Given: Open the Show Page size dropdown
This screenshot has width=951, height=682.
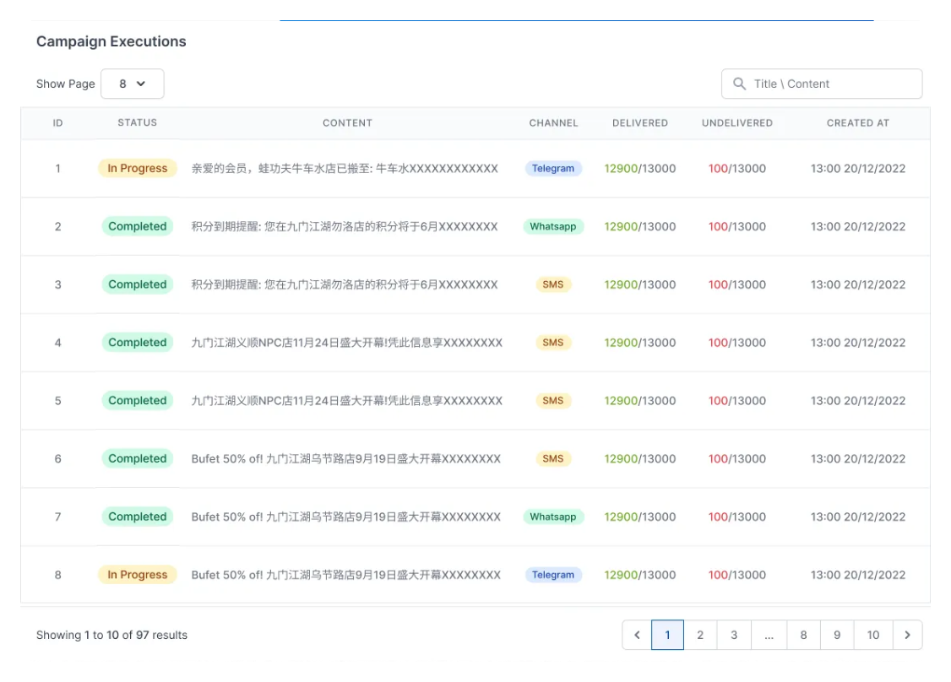Looking at the screenshot, I should pos(133,84).
